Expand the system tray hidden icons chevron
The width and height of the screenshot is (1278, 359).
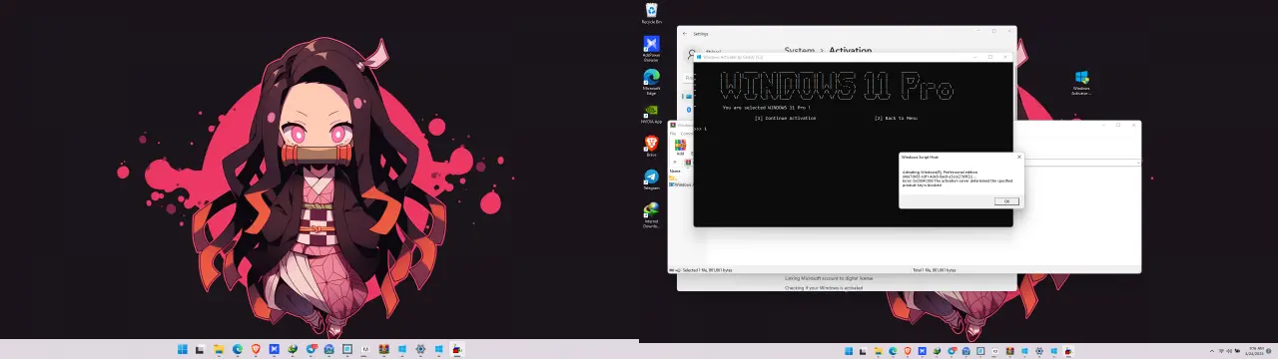pos(1212,351)
